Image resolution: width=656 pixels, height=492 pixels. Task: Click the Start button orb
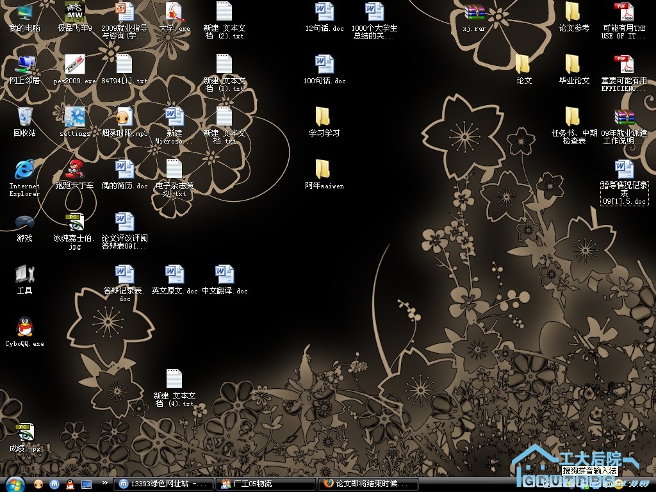click(14, 484)
